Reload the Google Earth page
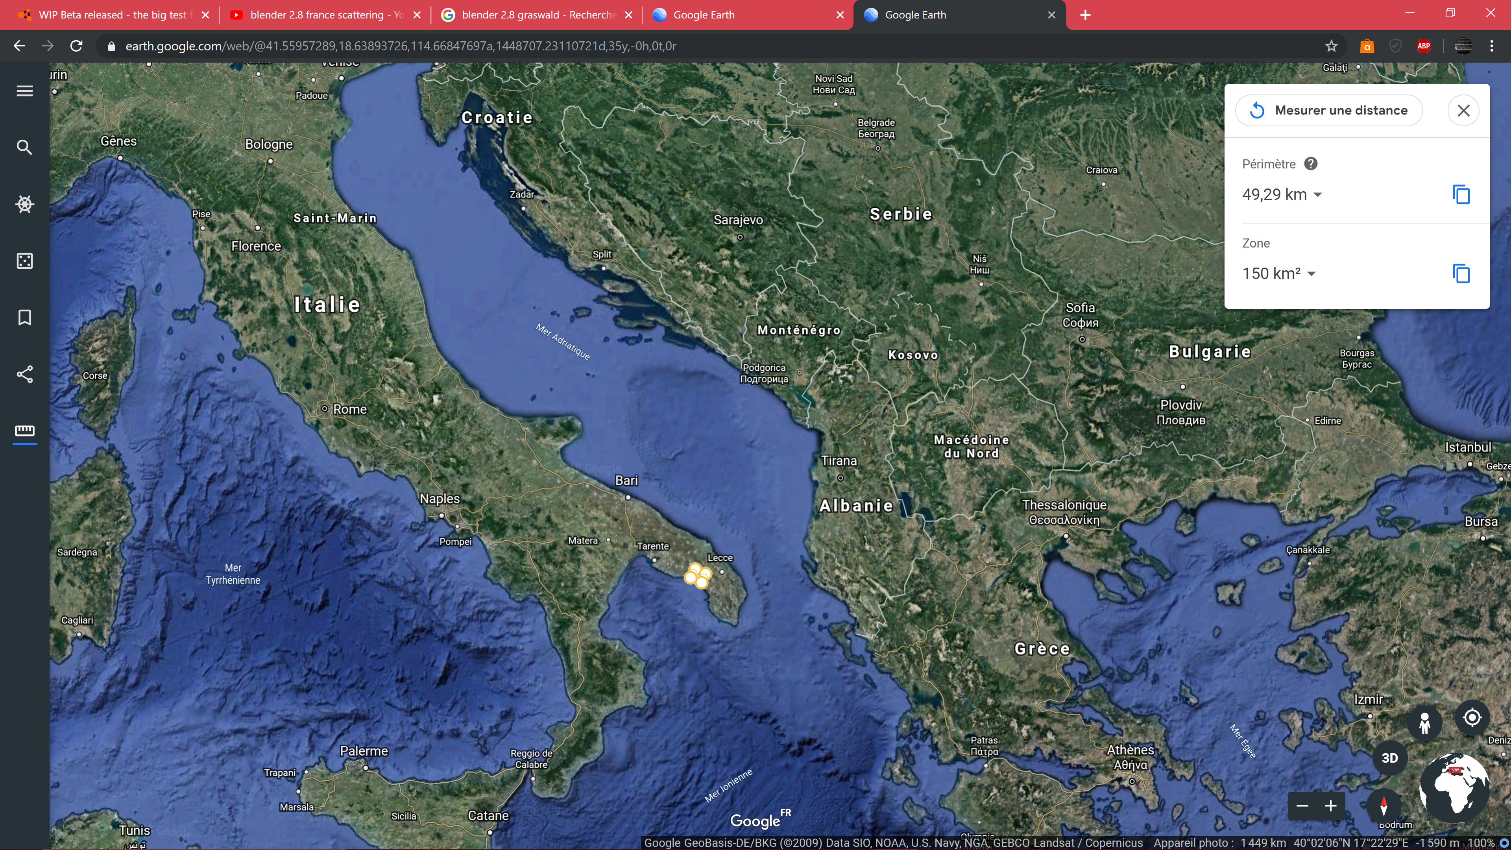 coord(76,46)
